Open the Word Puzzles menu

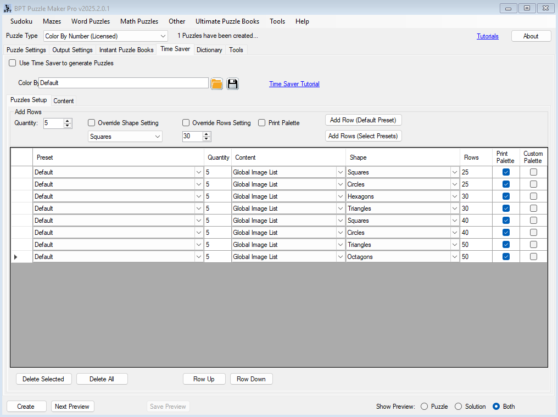(91, 21)
